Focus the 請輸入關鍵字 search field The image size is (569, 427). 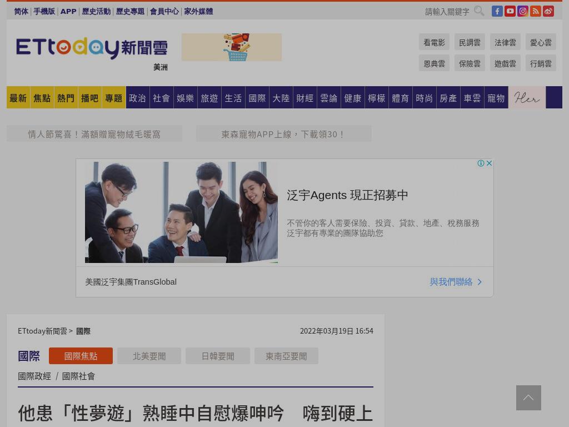click(447, 12)
